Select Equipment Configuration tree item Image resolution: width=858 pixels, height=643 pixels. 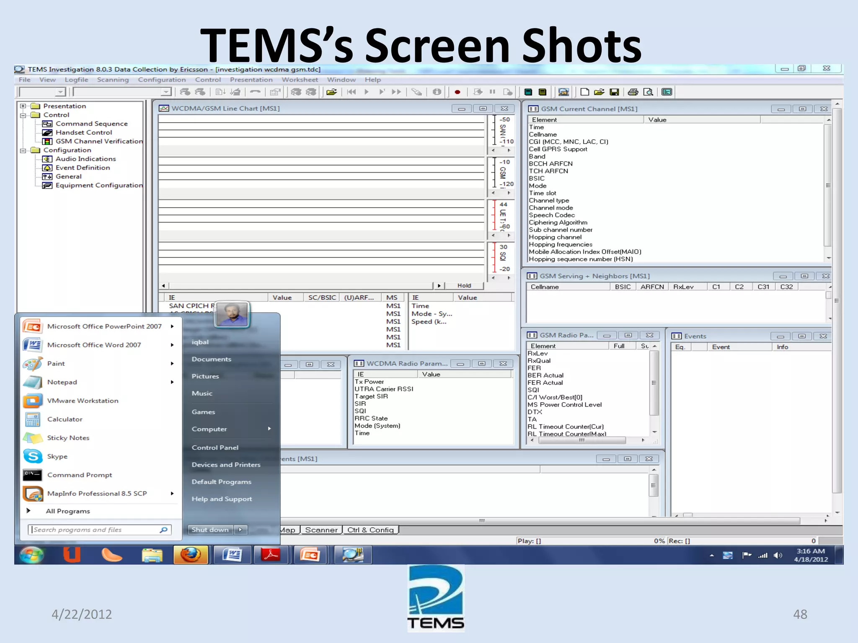pos(99,185)
